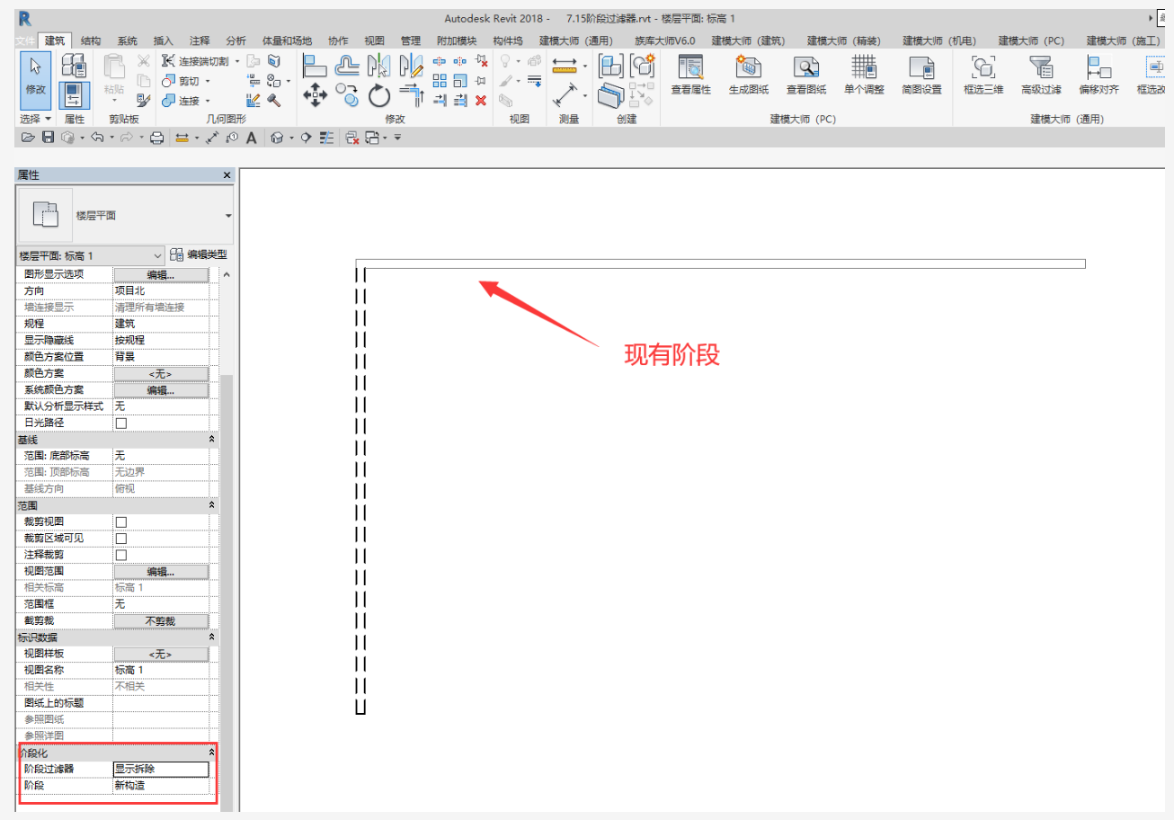Launch the 单个调整 tool

(x=864, y=75)
